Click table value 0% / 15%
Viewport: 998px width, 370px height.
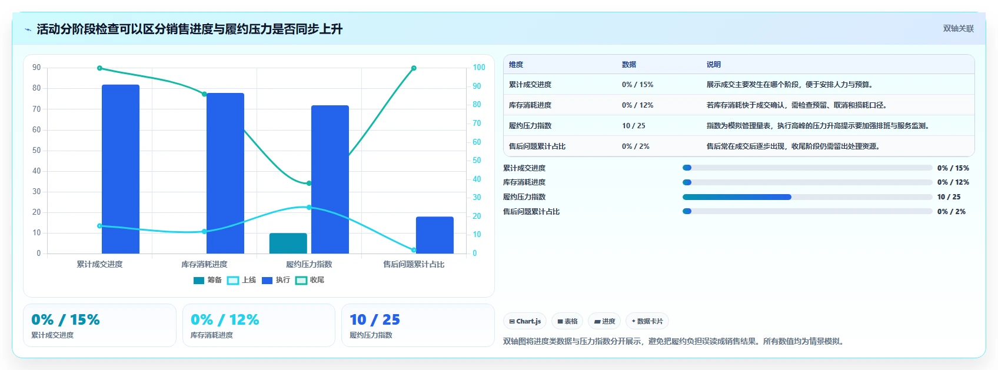click(x=637, y=85)
